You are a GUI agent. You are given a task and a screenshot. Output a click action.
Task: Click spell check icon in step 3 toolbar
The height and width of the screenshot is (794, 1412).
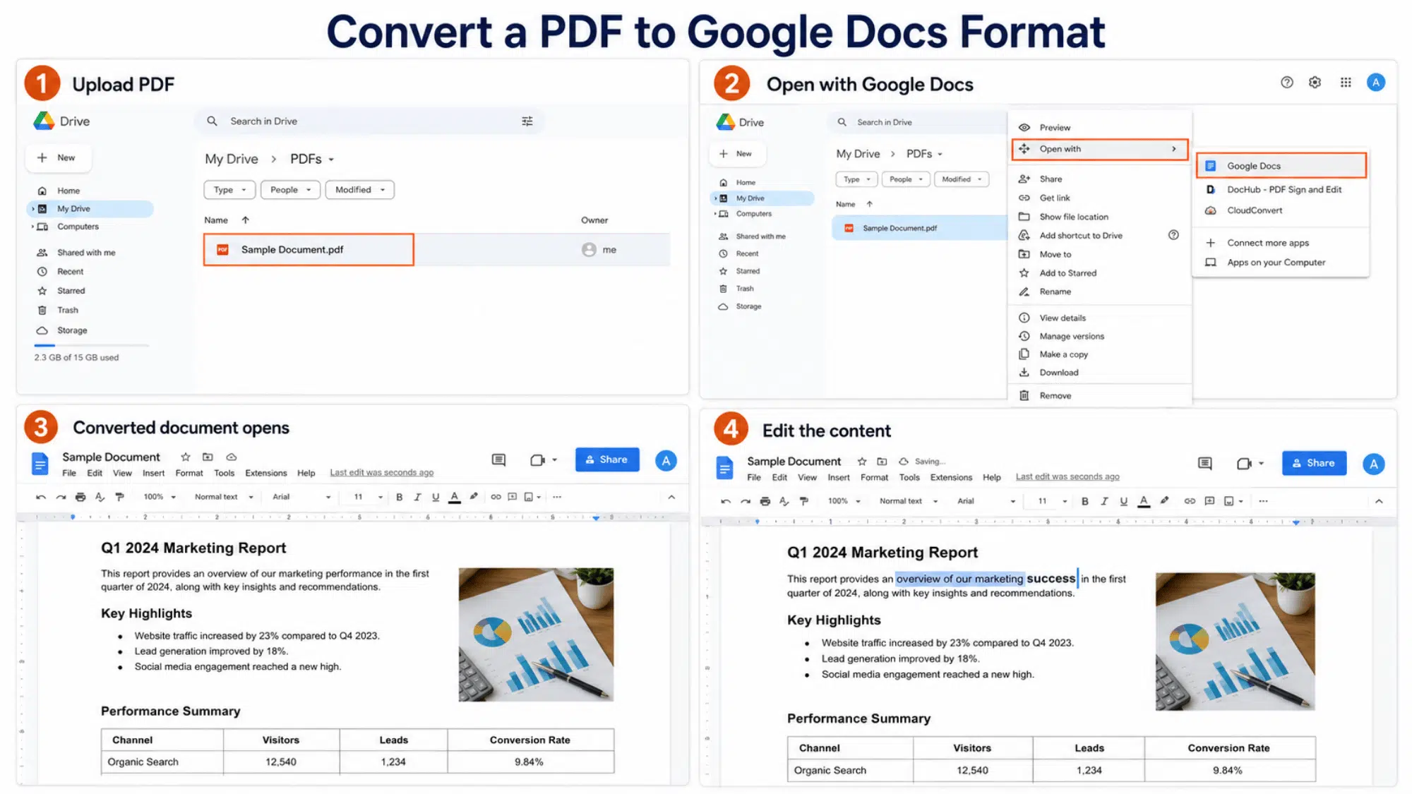(x=100, y=498)
